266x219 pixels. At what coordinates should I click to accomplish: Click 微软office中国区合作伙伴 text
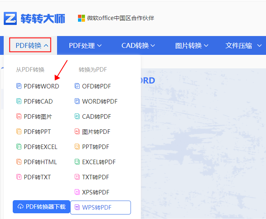(x=120, y=18)
